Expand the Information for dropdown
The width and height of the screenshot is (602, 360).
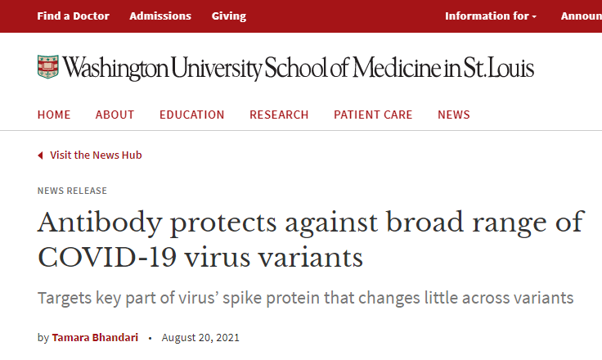(x=491, y=16)
